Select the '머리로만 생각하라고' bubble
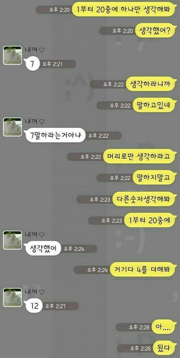This screenshot has width=180, height=358. click(140, 157)
